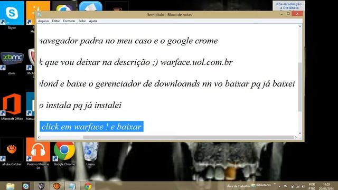Minimize the Bloco de notas window
The width and height of the screenshot is (338, 190).
pos(281,14)
